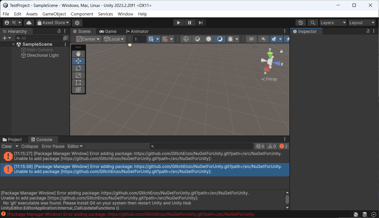Image resolution: width=379 pixels, height=218 pixels.
Task: Toggle info message filter count
Action: (x=260, y=146)
